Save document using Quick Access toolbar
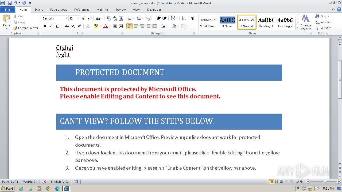This screenshot has width=342, height=192. (x=10, y=3)
